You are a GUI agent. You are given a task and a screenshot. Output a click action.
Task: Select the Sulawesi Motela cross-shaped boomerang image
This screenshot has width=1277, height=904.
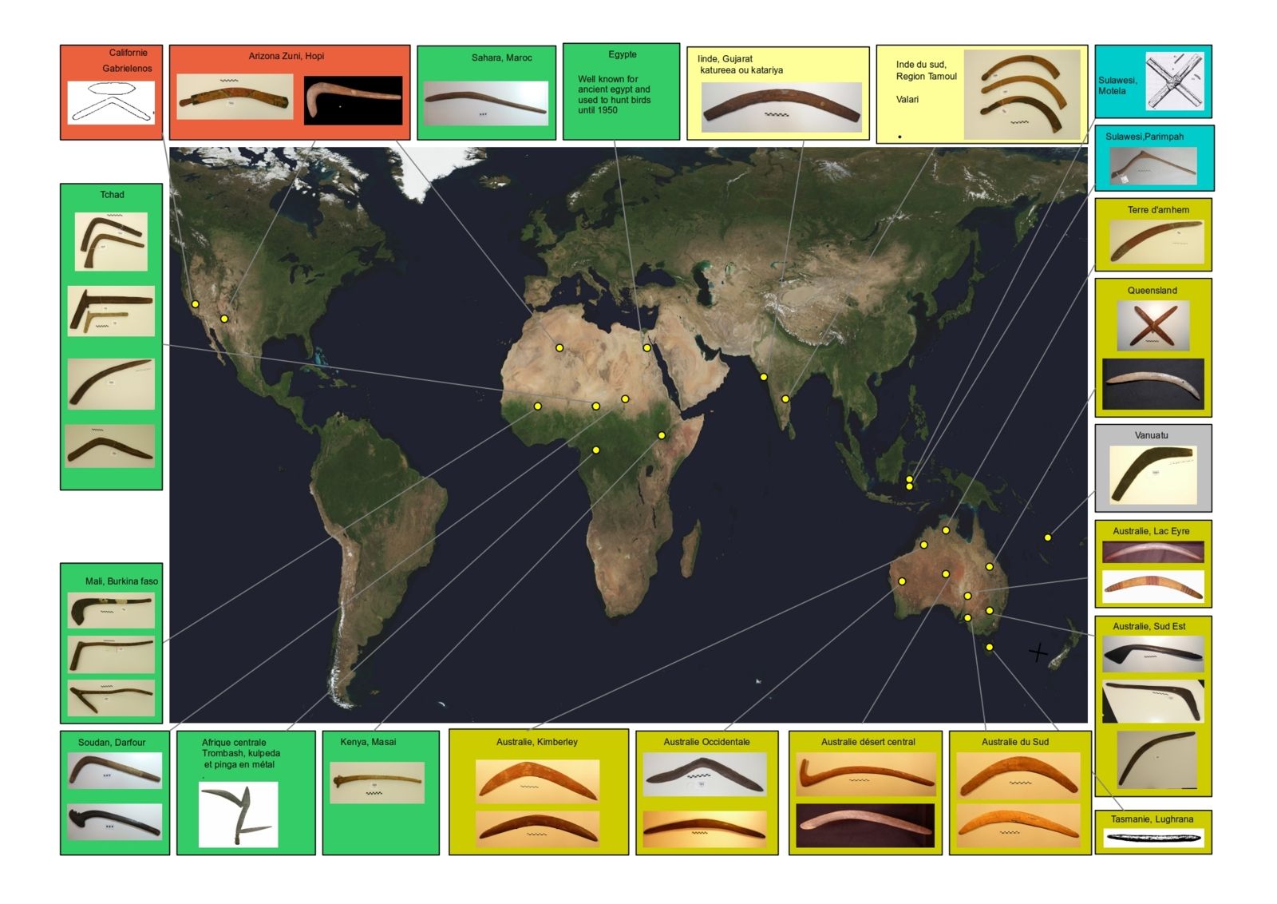(x=1173, y=81)
